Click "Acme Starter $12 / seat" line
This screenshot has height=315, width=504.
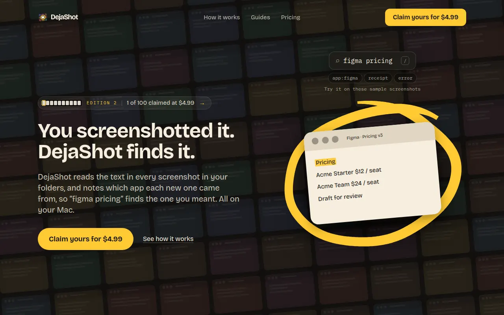(349, 172)
